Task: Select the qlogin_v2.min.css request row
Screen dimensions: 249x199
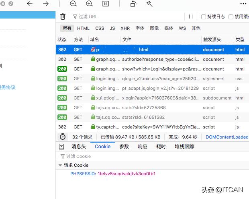Action: [x=153, y=79]
